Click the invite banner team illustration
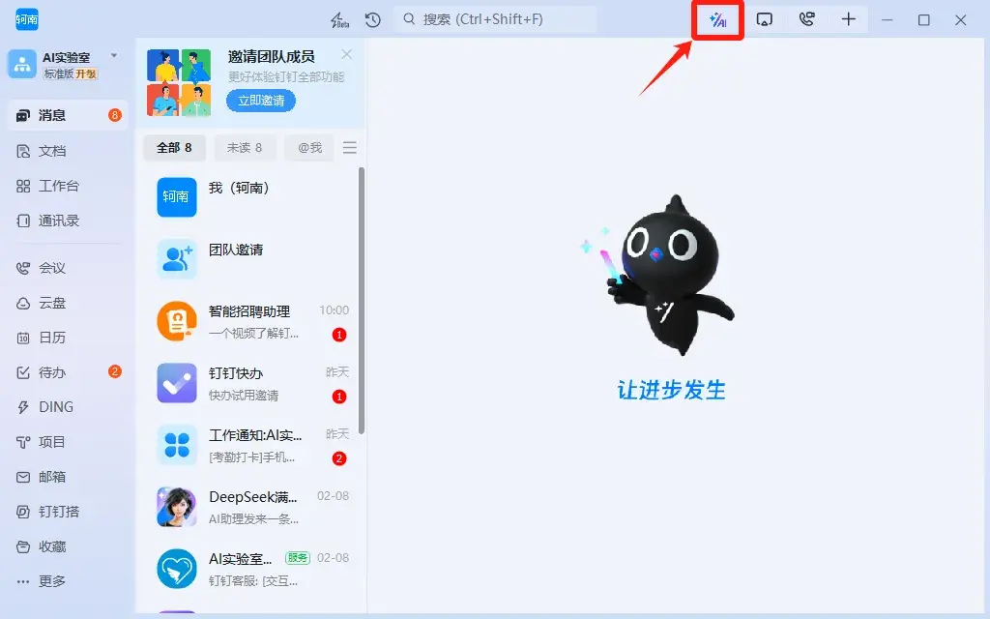The image size is (990, 619). 179,83
